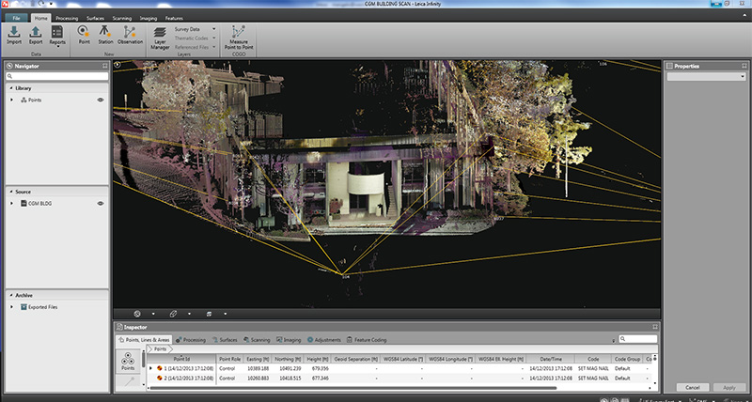Toggle visibility of Points in Library

coord(100,100)
